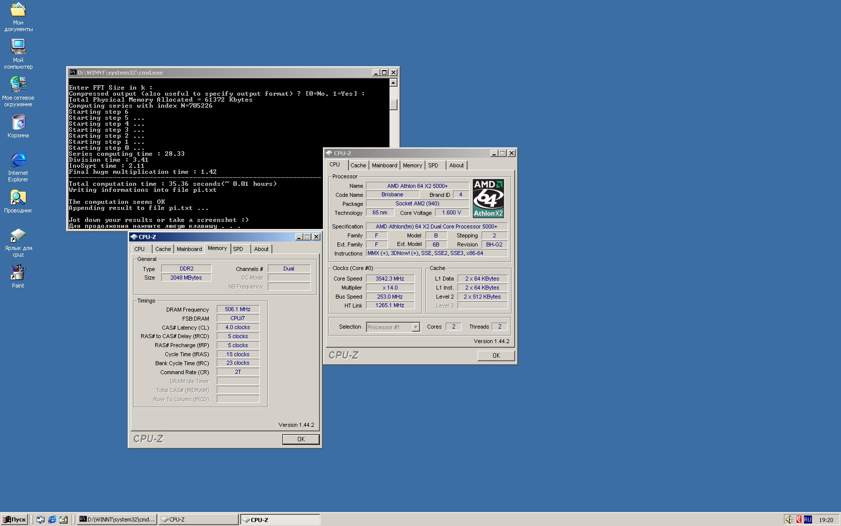
Task: Open the Mainboard tab in CPU window
Action: pos(384,165)
